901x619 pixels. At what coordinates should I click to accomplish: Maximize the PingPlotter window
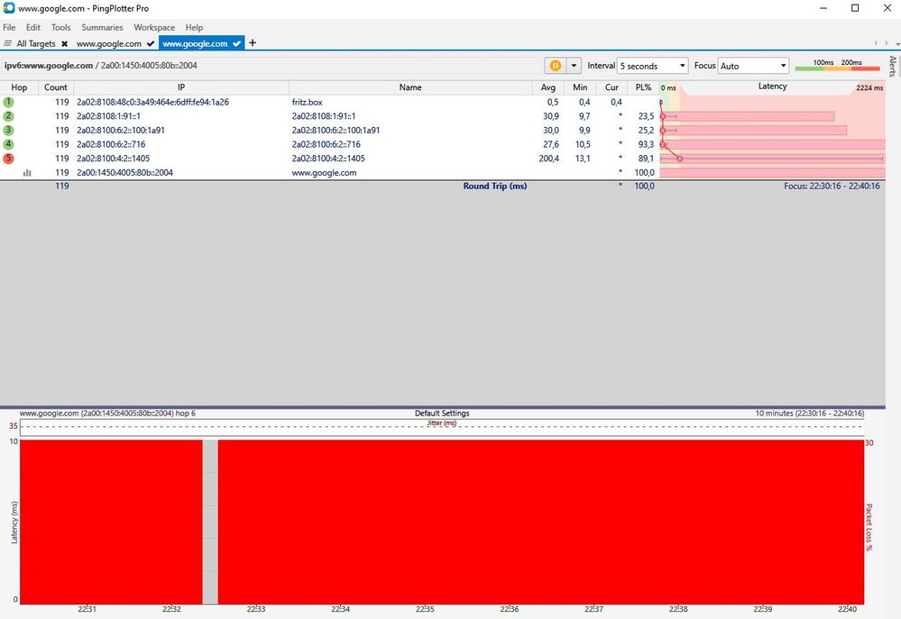pyautogui.click(x=855, y=8)
